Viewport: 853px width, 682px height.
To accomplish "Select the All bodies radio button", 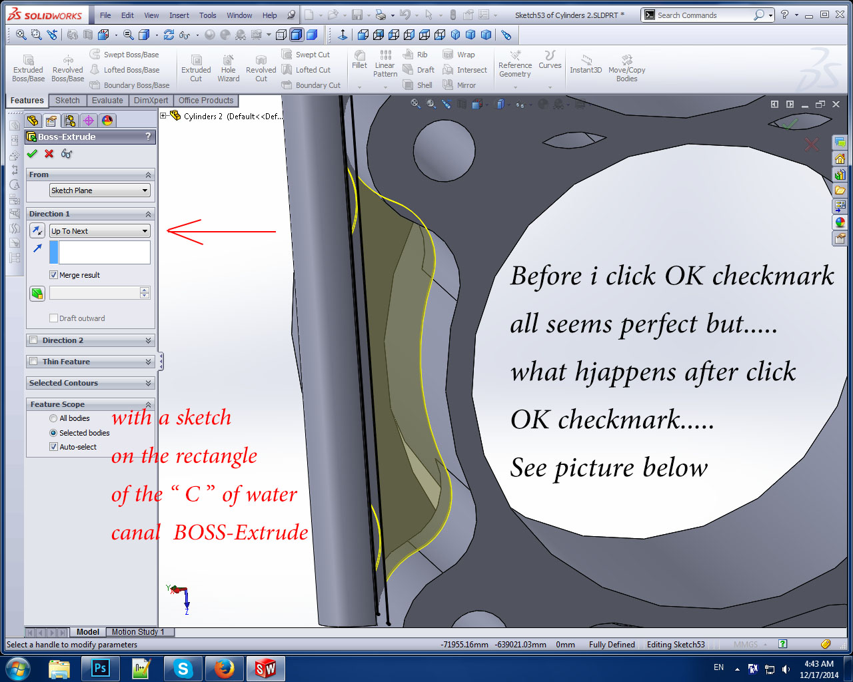I will pos(53,418).
